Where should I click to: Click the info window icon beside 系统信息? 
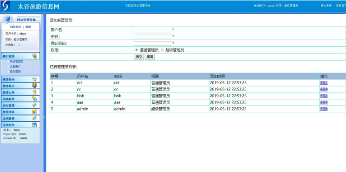(34, 125)
